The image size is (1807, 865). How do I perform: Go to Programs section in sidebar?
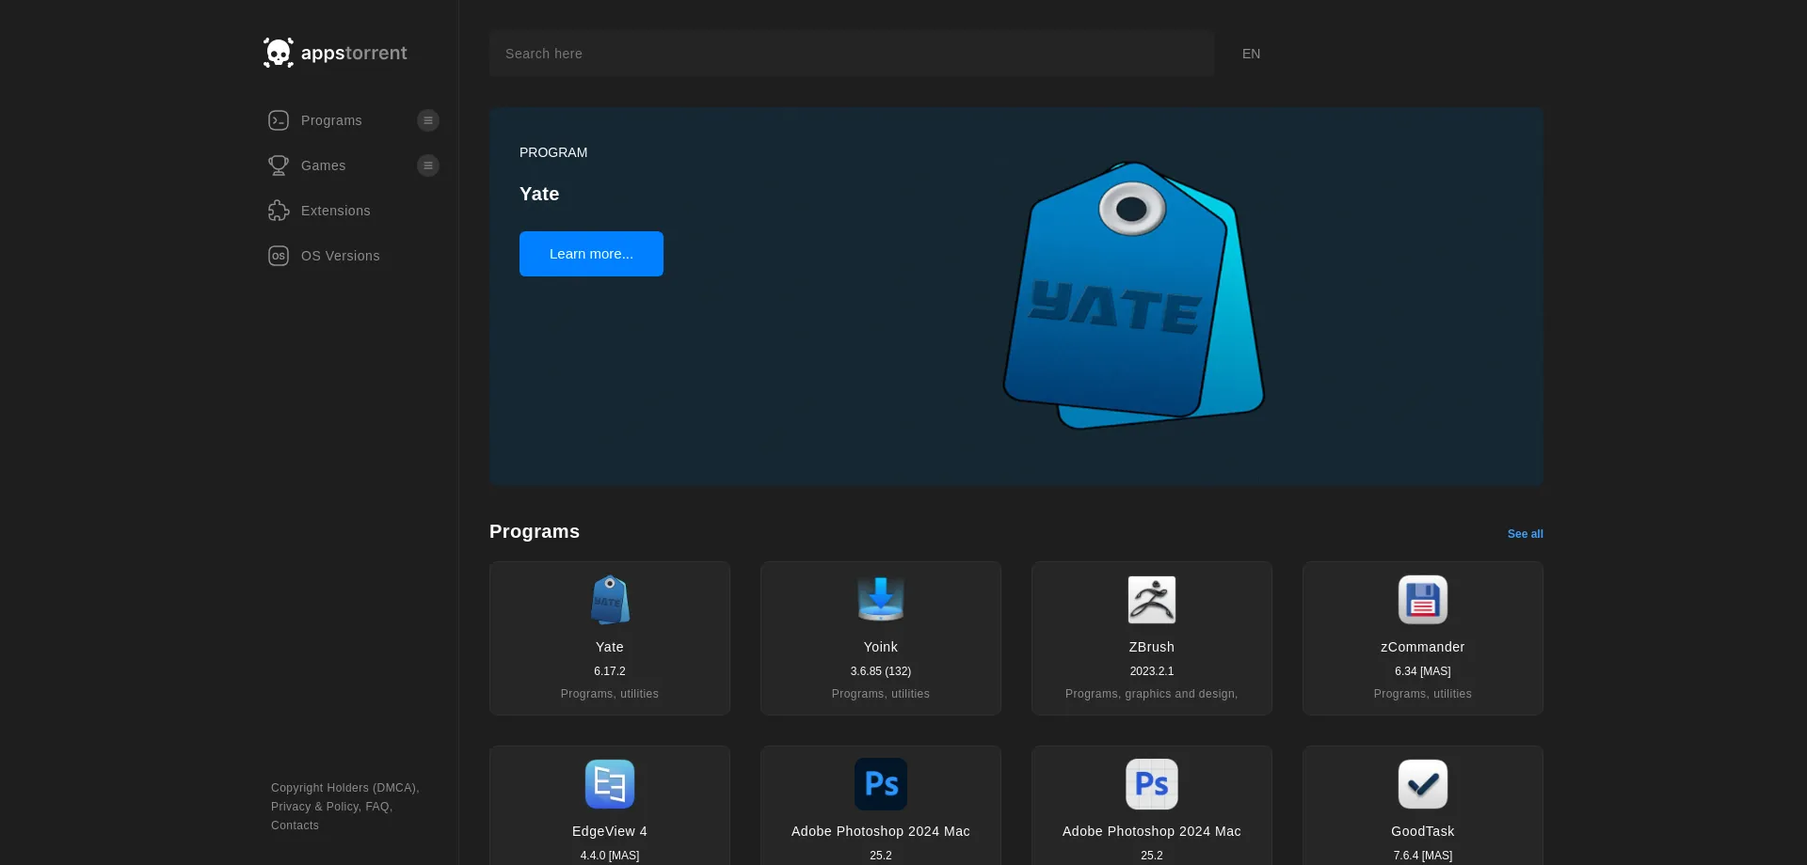coord(331,120)
